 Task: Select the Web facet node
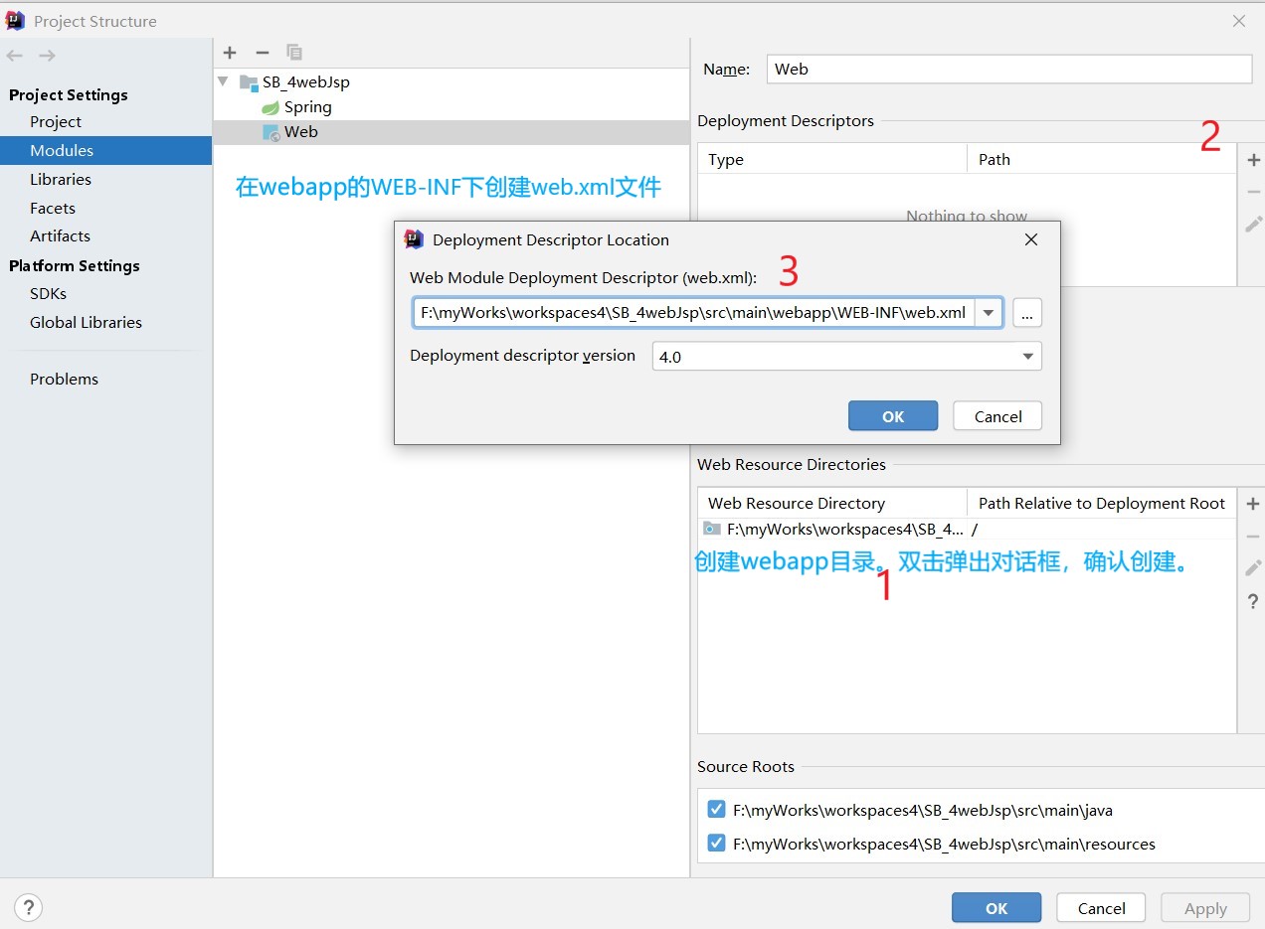tap(289, 132)
